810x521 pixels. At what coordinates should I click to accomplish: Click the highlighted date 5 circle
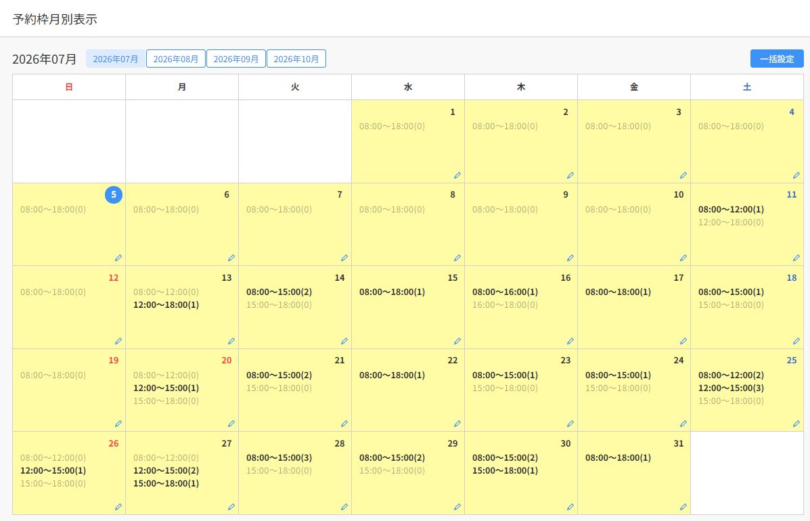(114, 195)
